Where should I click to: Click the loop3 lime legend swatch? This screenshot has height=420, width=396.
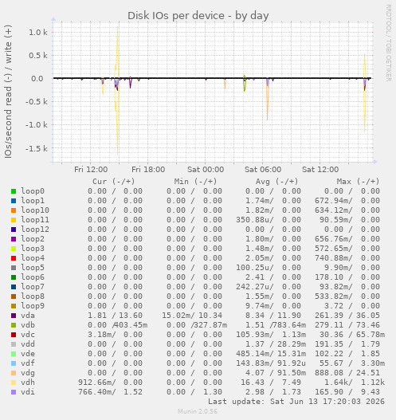14,249
